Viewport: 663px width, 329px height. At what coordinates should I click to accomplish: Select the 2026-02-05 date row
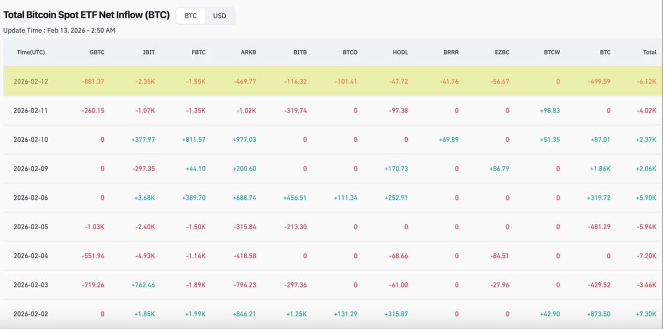tap(331, 226)
